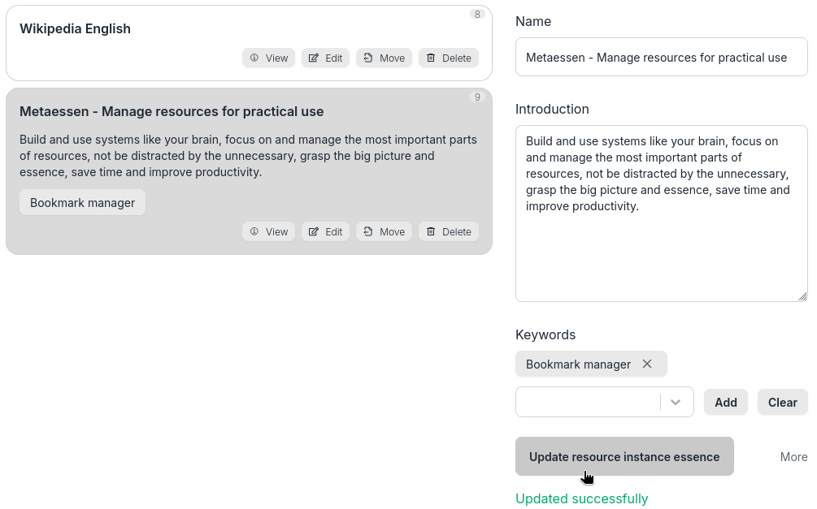Open the More options link
Image resolution: width=817 pixels, height=509 pixels.
pyautogui.click(x=793, y=457)
